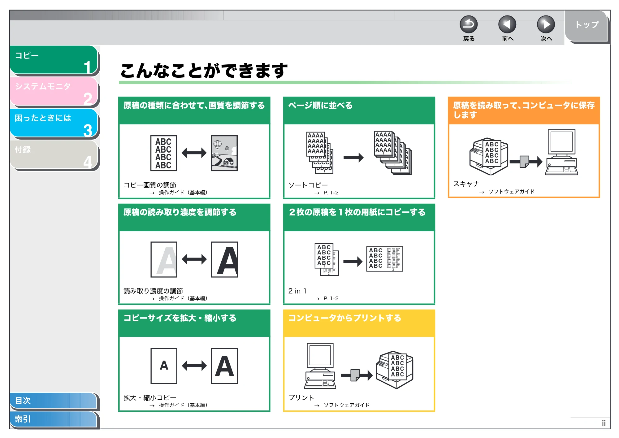Click the balloon landscape photo illustration
Image resolution: width=619 pixels, height=438 pixels.
(x=224, y=153)
